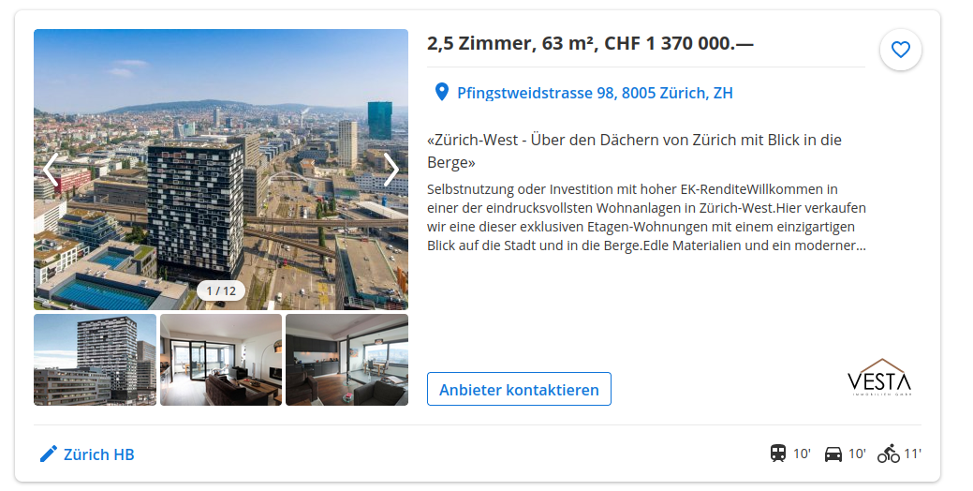Click the car travel time icon
The height and width of the screenshot is (491, 973).
[x=833, y=454]
